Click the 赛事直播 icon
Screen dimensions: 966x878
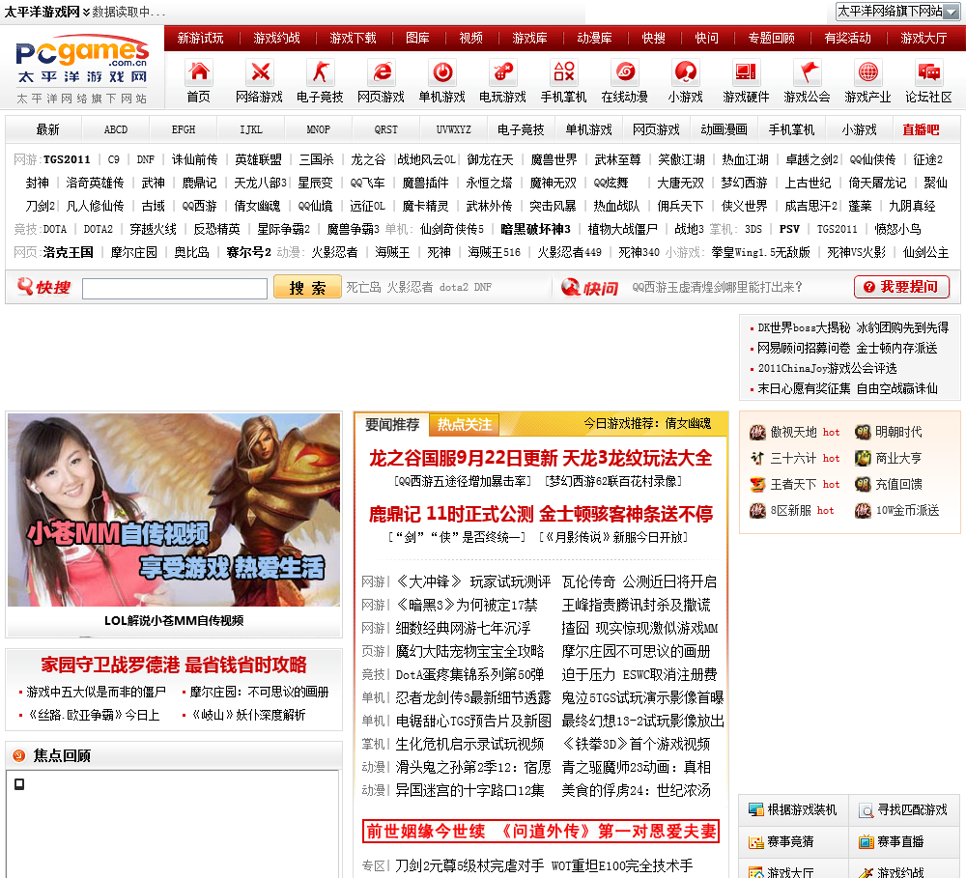(x=867, y=841)
